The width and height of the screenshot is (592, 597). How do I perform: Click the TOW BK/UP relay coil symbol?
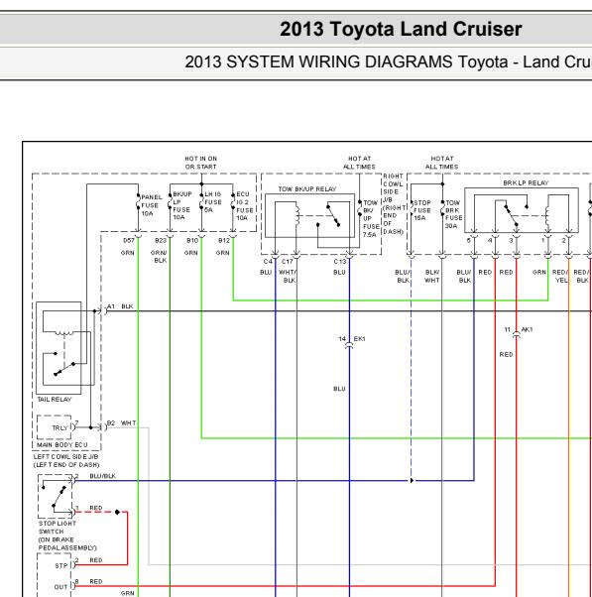click(x=296, y=216)
